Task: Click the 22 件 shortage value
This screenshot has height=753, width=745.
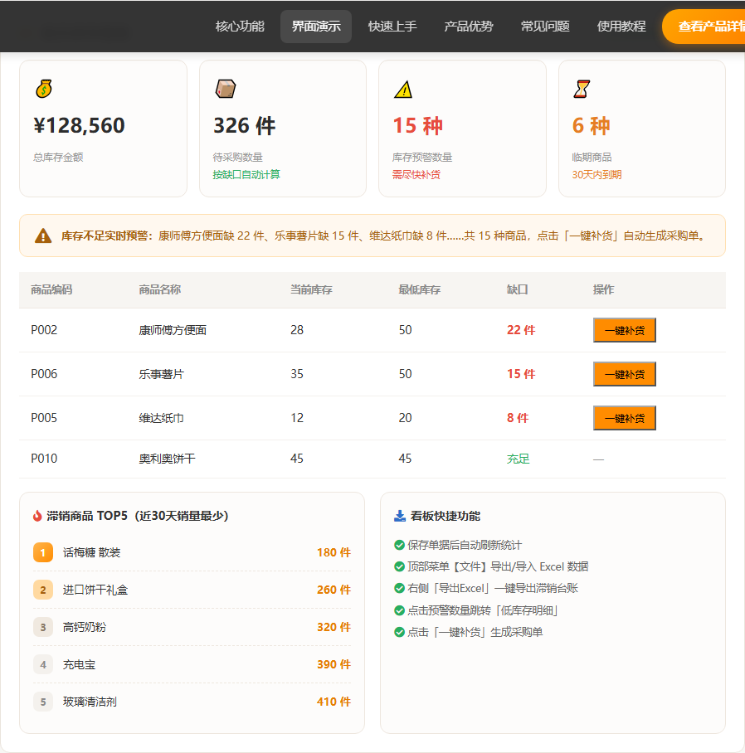Action: pos(521,330)
